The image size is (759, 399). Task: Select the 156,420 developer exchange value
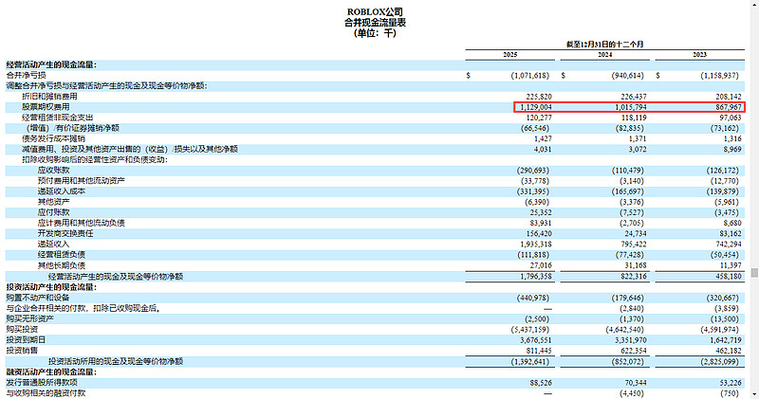click(x=539, y=233)
